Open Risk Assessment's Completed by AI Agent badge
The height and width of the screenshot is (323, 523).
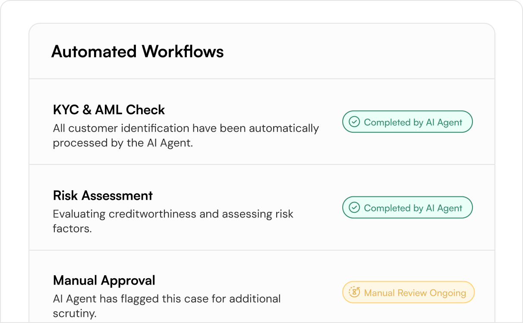(x=407, y=208)
